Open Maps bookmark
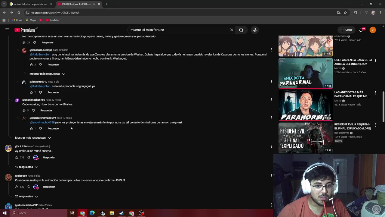 [x=31, y=20]
